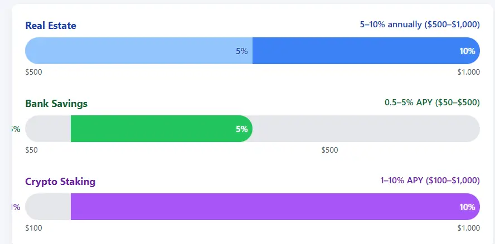Image resolution: width=495 pixels, height=244 pixels.
Task: Click the $500 label under the Bank Savings bar
Action: click(330, 150)
